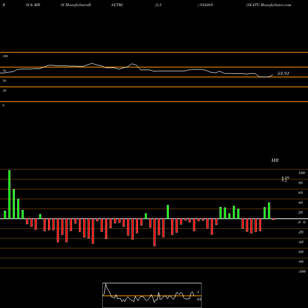Viewport: 308px width, 308px height.
Task: Click the MR axis label -60
Action: (x=301, y=252)
